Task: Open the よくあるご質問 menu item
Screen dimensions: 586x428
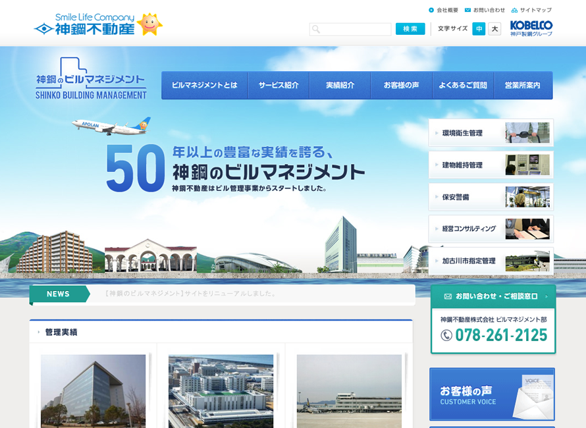Action: [463, 85]
